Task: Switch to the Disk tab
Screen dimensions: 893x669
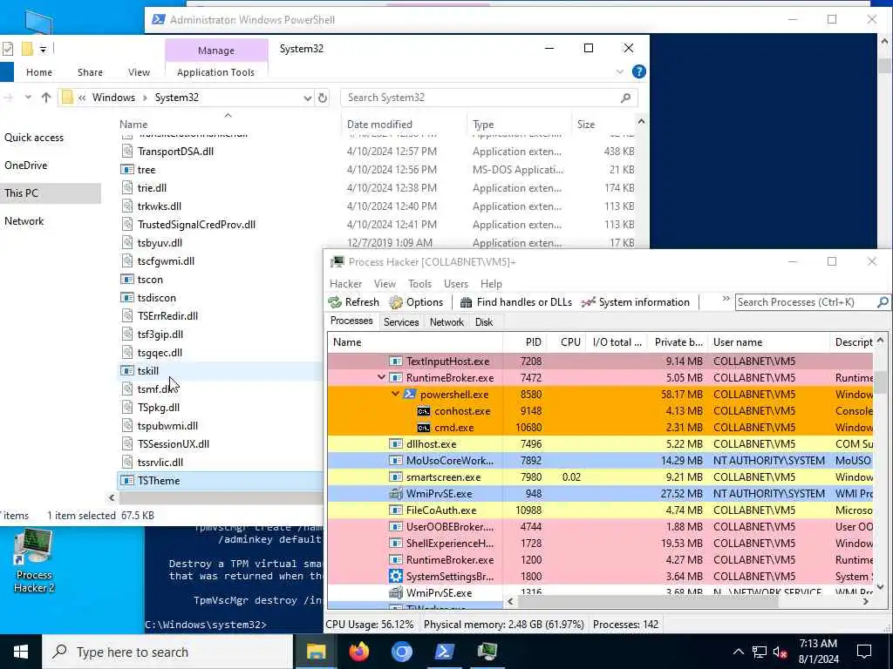Action: click(x=483, y=322)
